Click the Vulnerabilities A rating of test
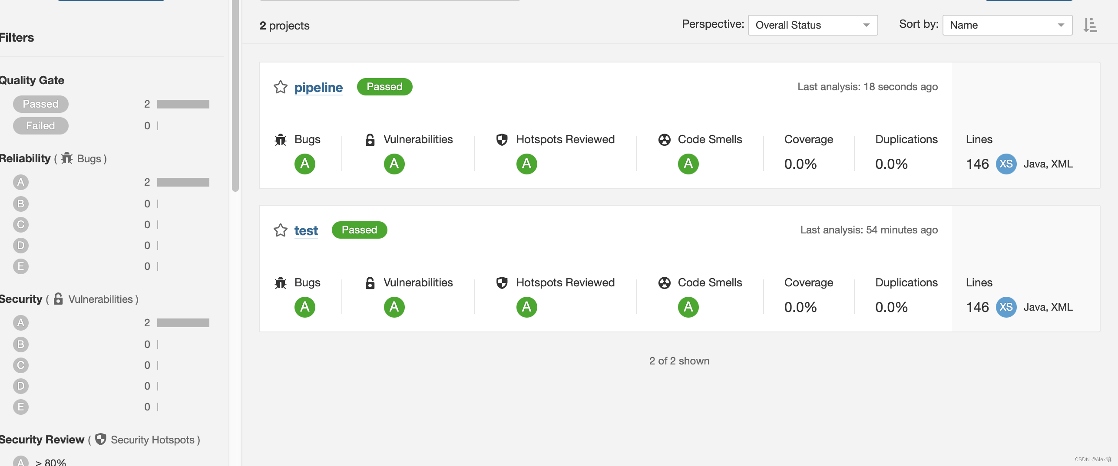This screenshot has width=1118, height=466. (x=394, y=307)
